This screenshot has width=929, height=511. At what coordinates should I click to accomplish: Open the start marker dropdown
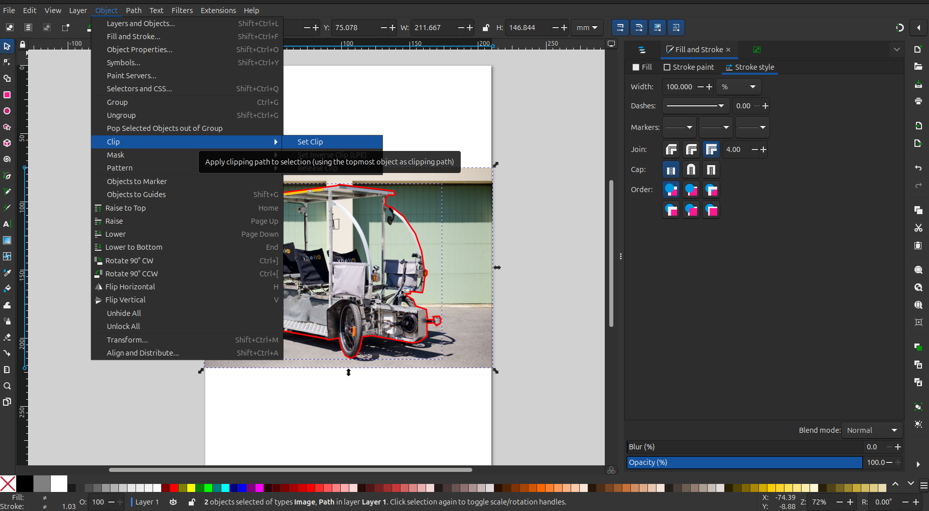coord(679,127)
